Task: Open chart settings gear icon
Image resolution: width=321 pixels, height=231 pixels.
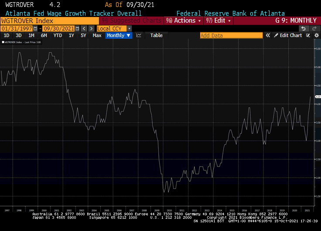Action: (317, 35)
